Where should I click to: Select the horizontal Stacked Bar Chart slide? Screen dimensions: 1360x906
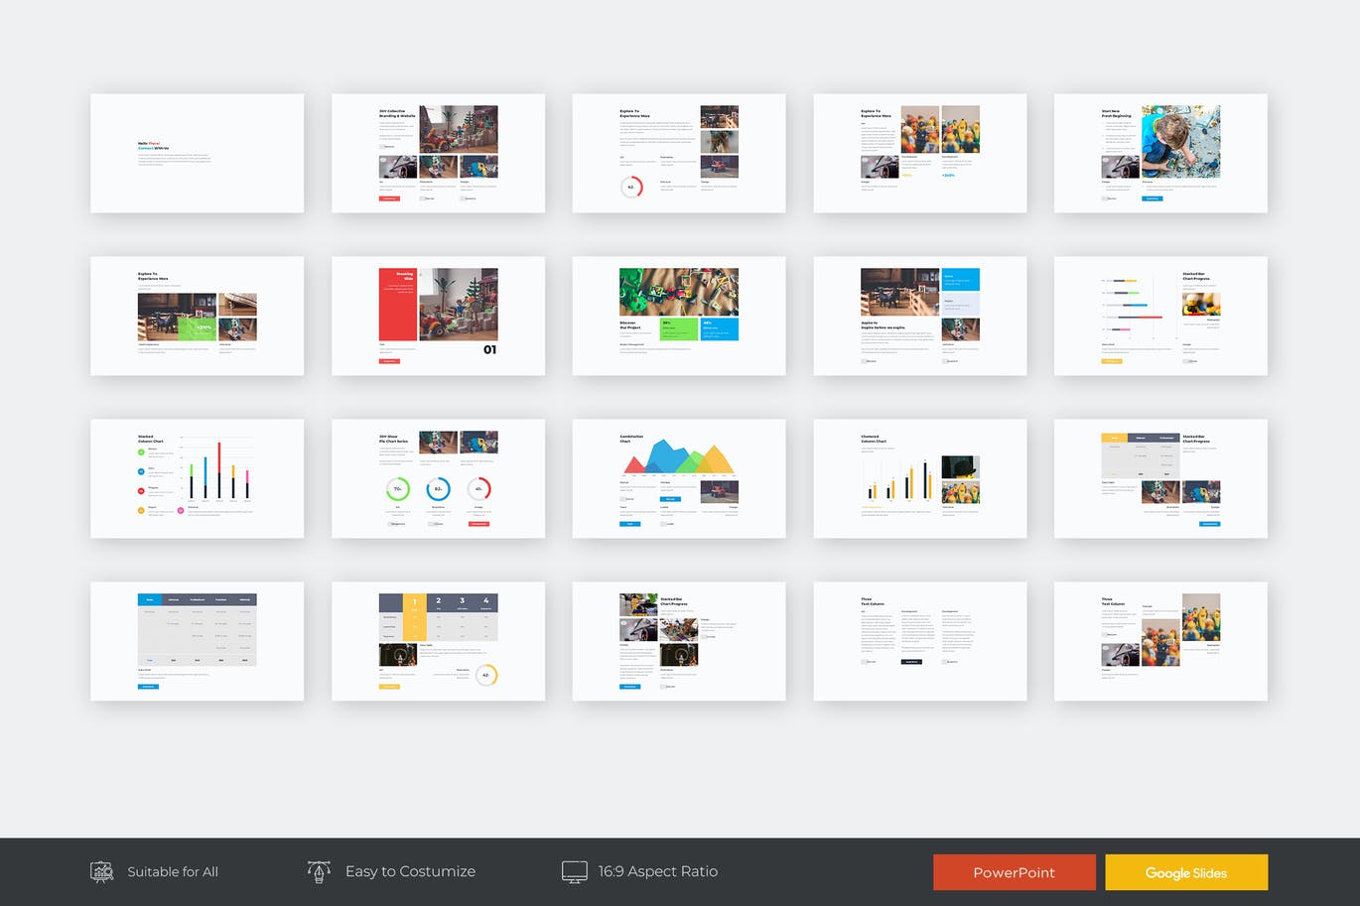point(1160,316)
